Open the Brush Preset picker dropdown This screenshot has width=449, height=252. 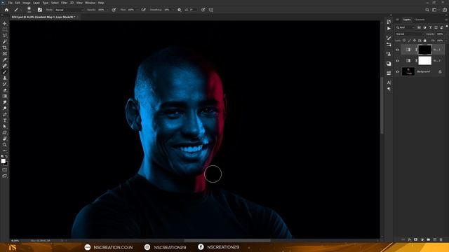[34, 10]
